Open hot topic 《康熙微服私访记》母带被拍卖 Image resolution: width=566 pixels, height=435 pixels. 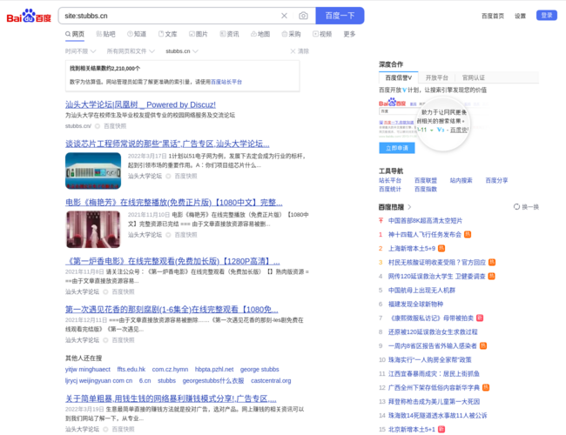432,318
